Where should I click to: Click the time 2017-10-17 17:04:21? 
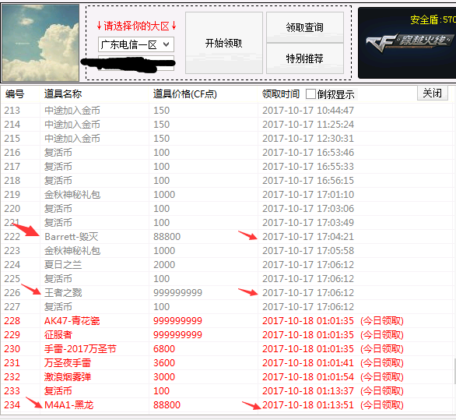(308, 237)
